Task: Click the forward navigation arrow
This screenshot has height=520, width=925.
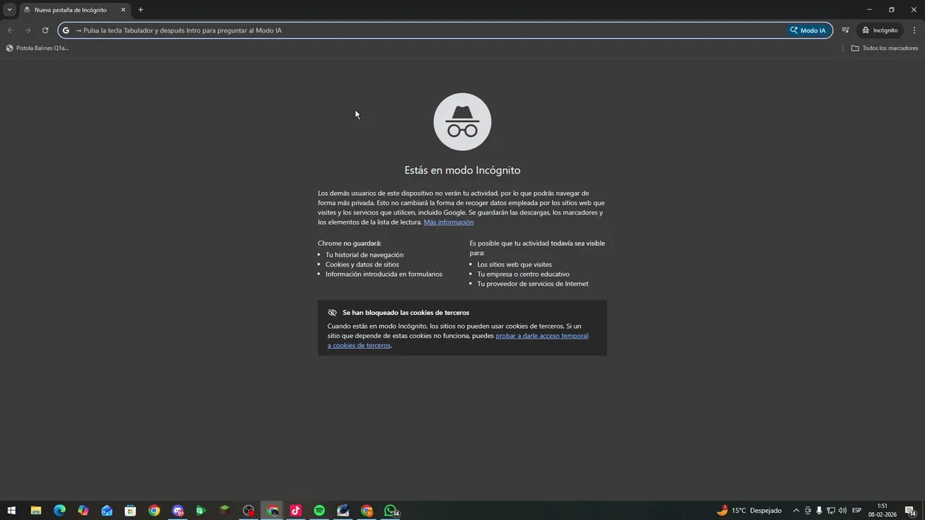Action: (27, 30)
